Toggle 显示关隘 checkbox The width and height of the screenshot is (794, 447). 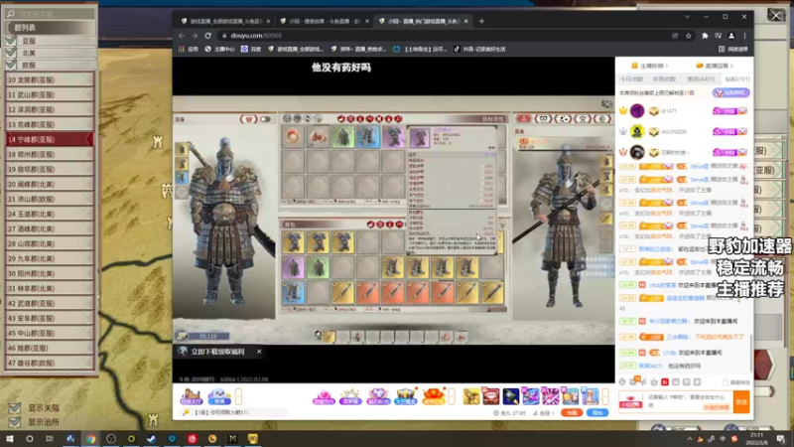click(15, 408)
